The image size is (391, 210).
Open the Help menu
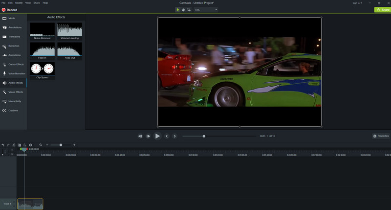pos(45,3)
